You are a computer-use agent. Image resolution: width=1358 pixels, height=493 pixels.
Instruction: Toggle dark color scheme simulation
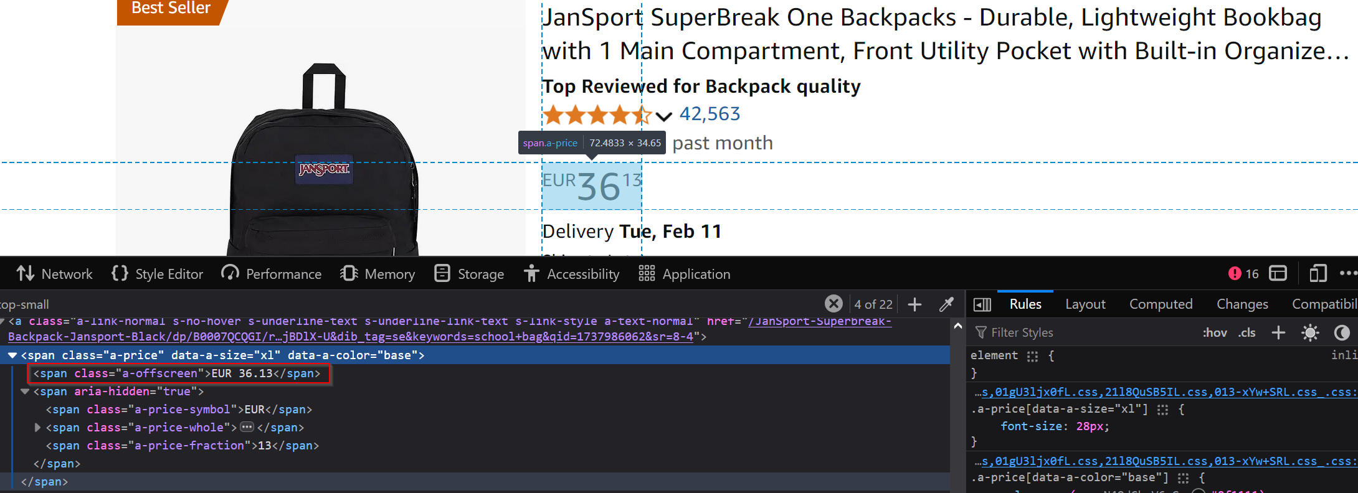(x=1342, y=333)
